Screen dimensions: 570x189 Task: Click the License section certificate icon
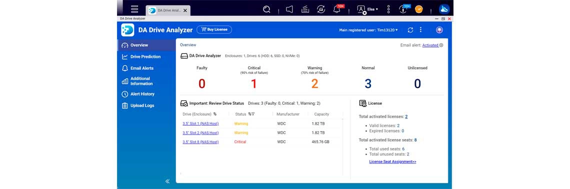pos(363,103)
